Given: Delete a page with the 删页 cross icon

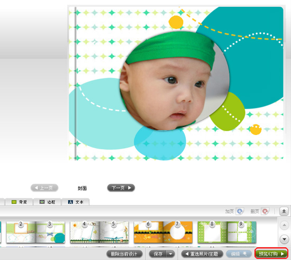Looking at the screenshot, I should [265, 211].
